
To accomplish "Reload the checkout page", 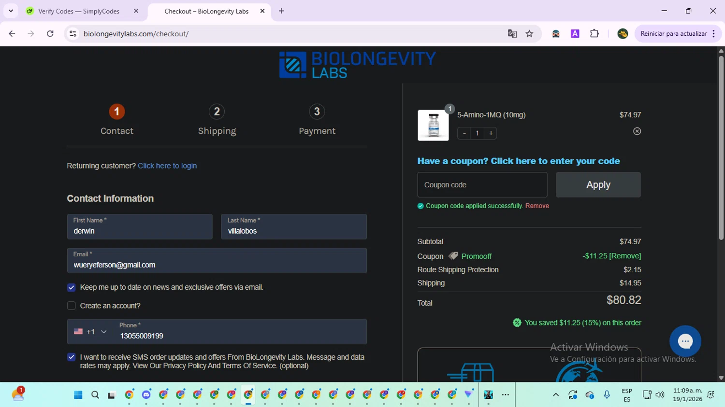I will (x=50, y=34).
